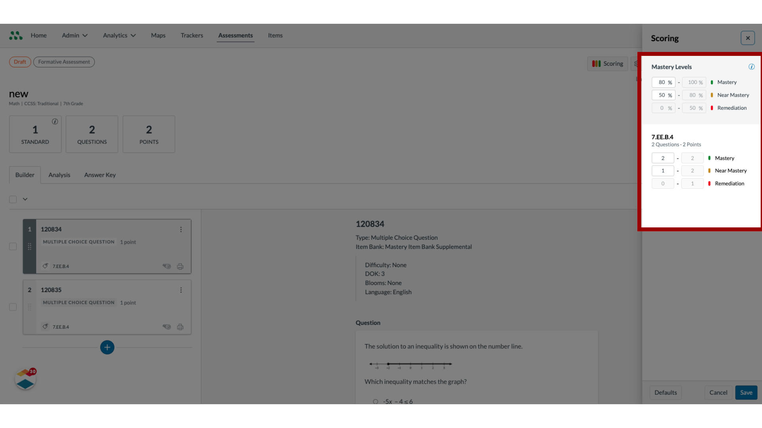Toggle the checkbox next to question 1
The width and height of the screenshot is (762, 428).
coord(13,246)
